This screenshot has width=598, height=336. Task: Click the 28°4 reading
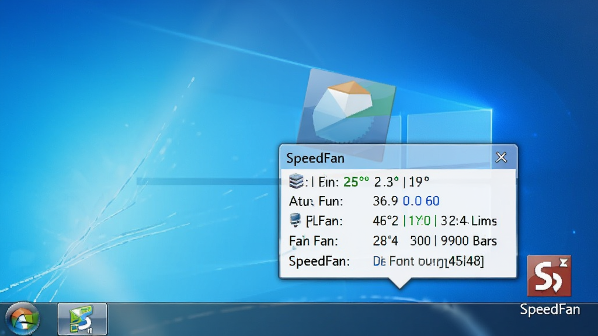tap(385, 241)
